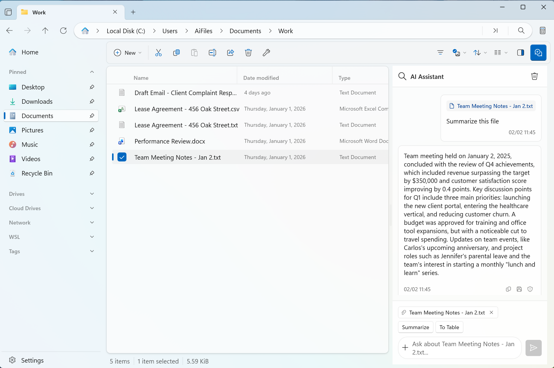The image size is (554, 368).
Task: Unpin Desktop from the sidebar
Action: pyautogui.click(x=92, y=87)
